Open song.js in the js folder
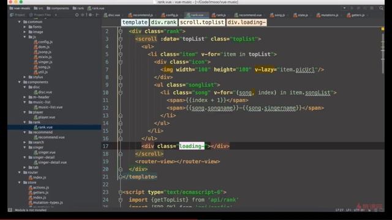The width and height of the screenshot is (392, 220). point(42,67)
